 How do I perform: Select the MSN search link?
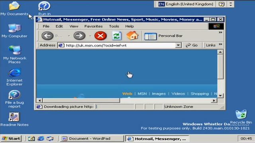(x=142, y=94)
